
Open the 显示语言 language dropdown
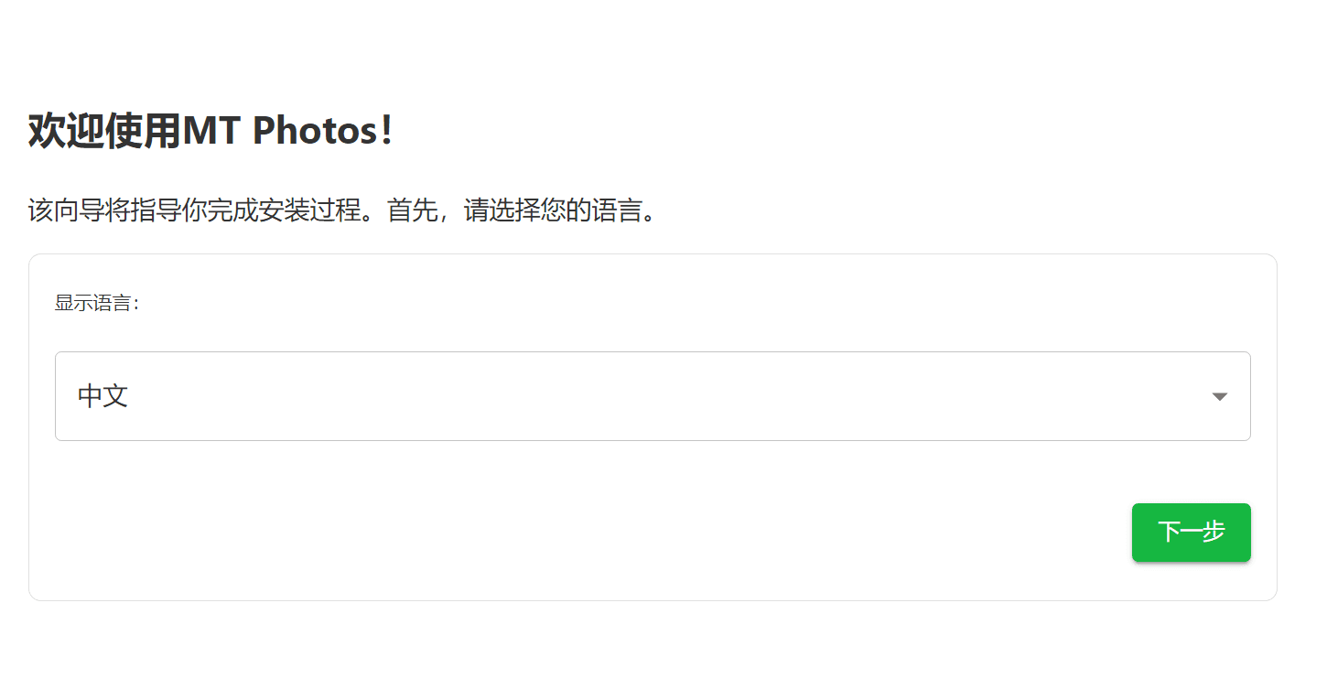coord(653,396)
